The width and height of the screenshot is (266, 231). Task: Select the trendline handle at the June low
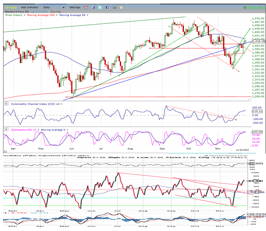(71, 98)
